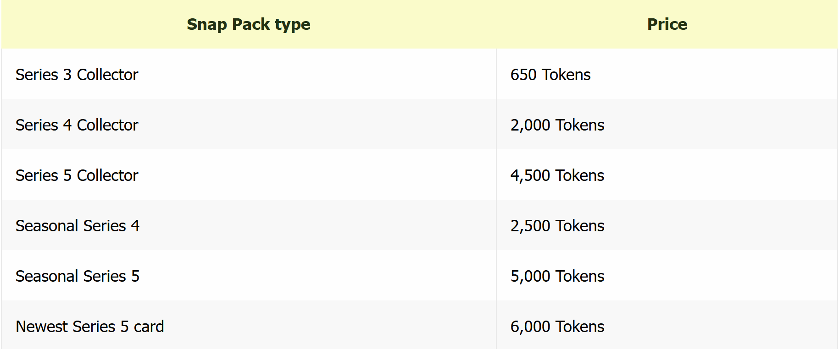Click the number 4,500 in price column
Viewport: 839px width, 349px height.
point(530,175)
